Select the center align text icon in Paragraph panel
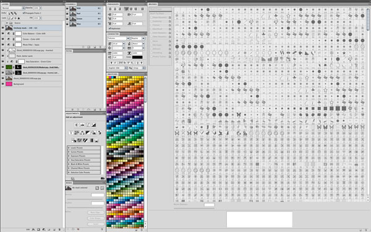 (115, 9)
